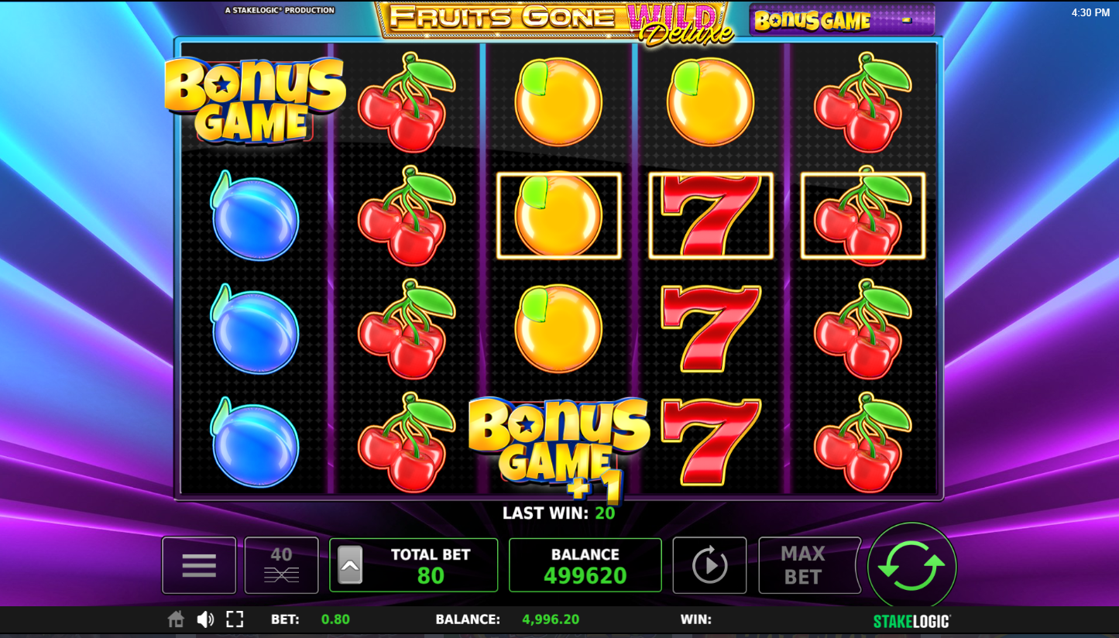
Task: Toggle fullscreen mode
Action: 235,619
